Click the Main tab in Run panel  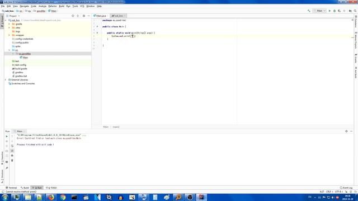tap(19, 131)
